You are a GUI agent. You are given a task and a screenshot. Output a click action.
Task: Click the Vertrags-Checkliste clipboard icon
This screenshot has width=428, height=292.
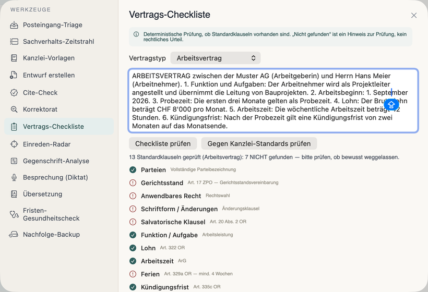pos(14,127)
